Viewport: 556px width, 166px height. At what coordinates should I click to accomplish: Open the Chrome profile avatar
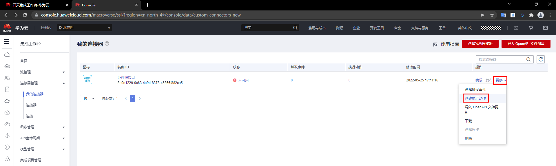[541, 15]
